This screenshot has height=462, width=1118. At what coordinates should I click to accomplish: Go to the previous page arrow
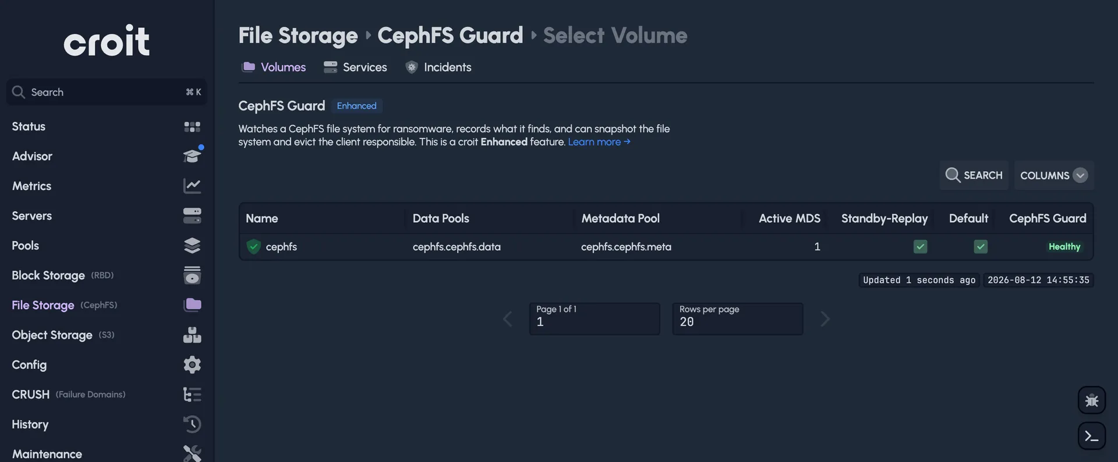[x=508, y=319]
